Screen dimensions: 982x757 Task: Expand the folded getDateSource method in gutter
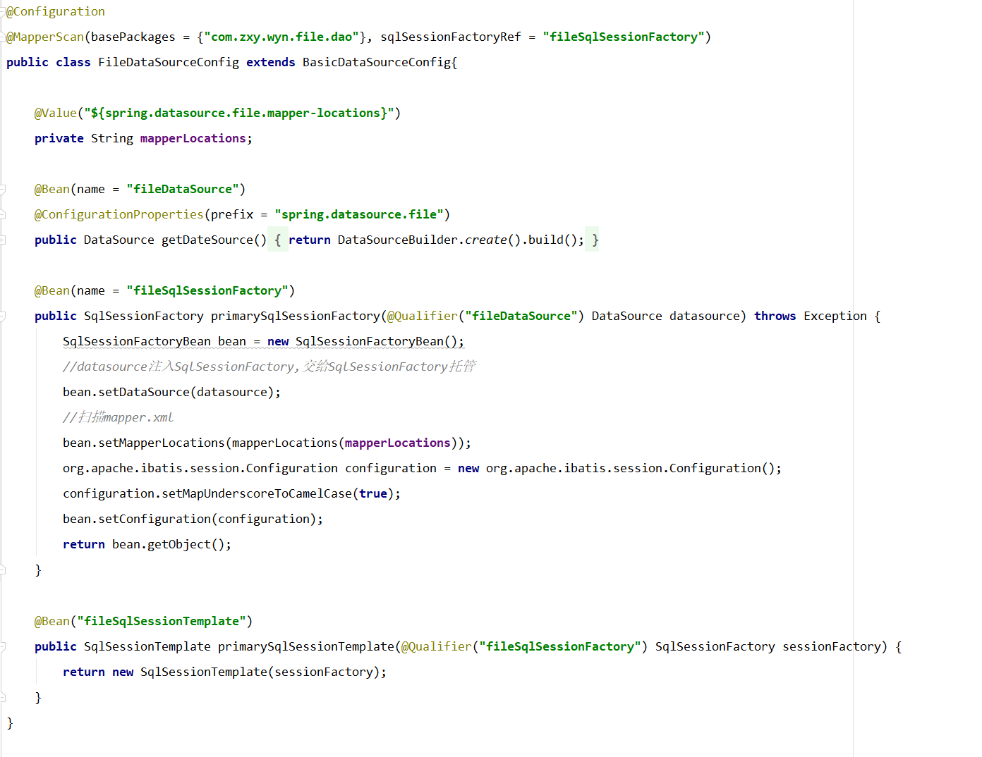click(3, 240)
